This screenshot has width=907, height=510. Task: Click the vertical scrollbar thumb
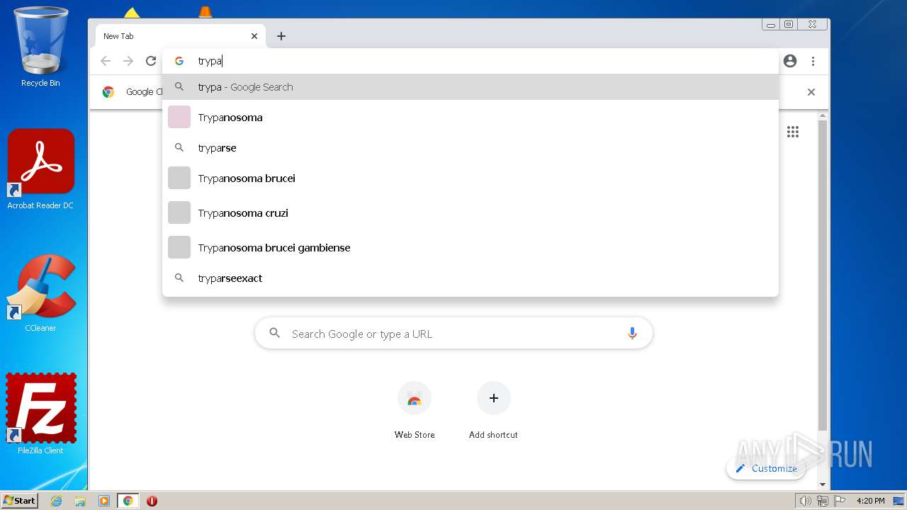(823, 276)
